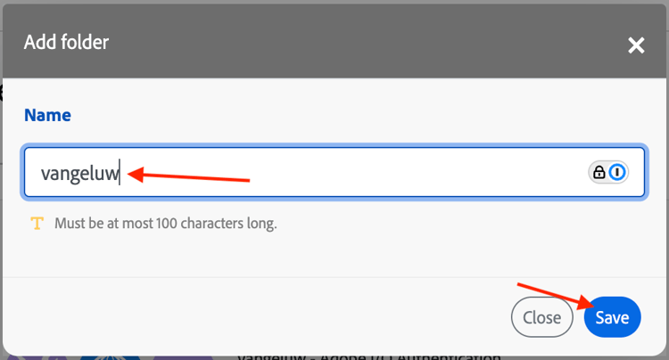The width and height of the screenshot is (669, 360).
Task: Click the yellow T icon beside the hint
Action: [37, 224]
